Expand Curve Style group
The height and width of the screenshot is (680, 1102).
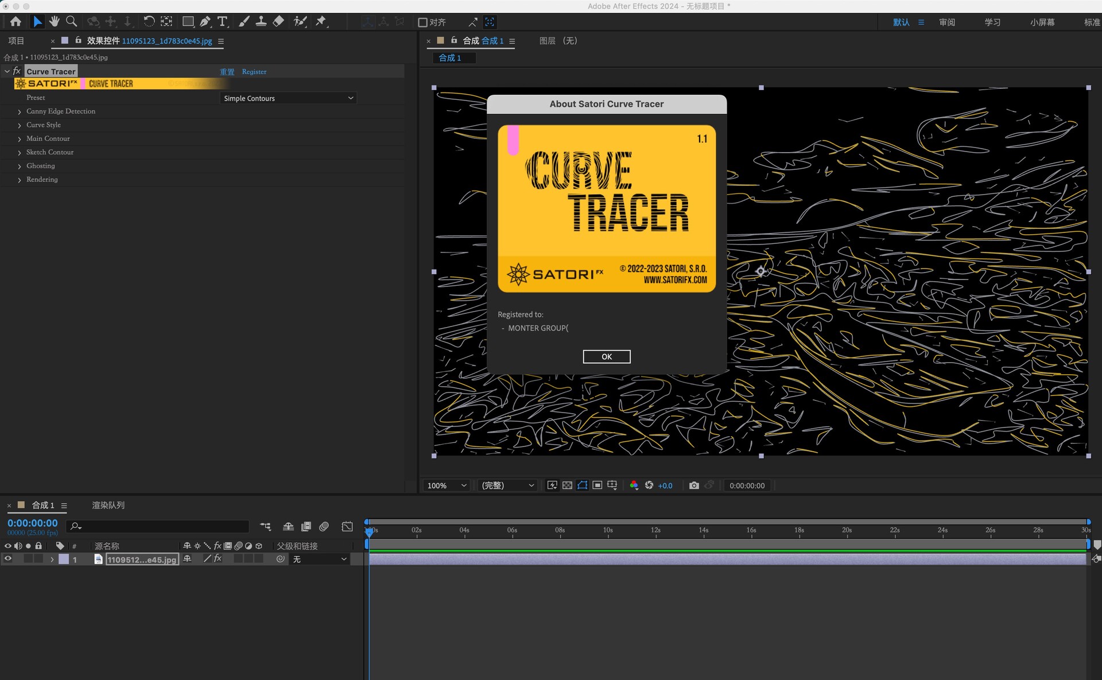point(20,126)
